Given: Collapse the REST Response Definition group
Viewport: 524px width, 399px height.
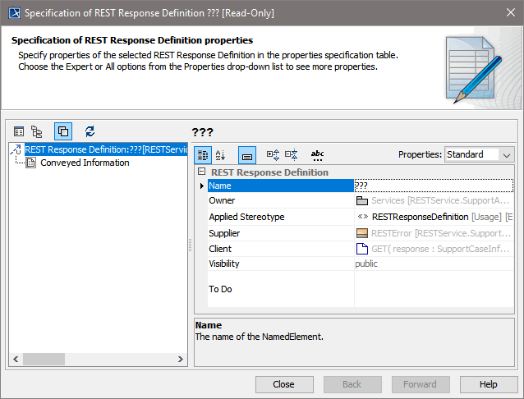Looking at the screenshot, I should point(202,172).
